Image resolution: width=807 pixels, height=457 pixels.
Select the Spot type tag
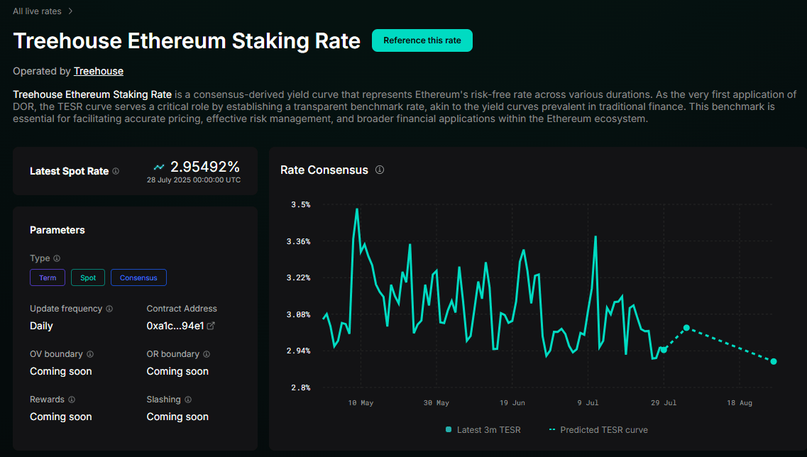88,277
